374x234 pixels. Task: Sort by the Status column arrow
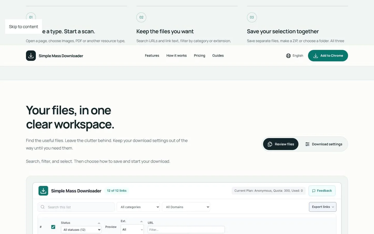(99, 223)
